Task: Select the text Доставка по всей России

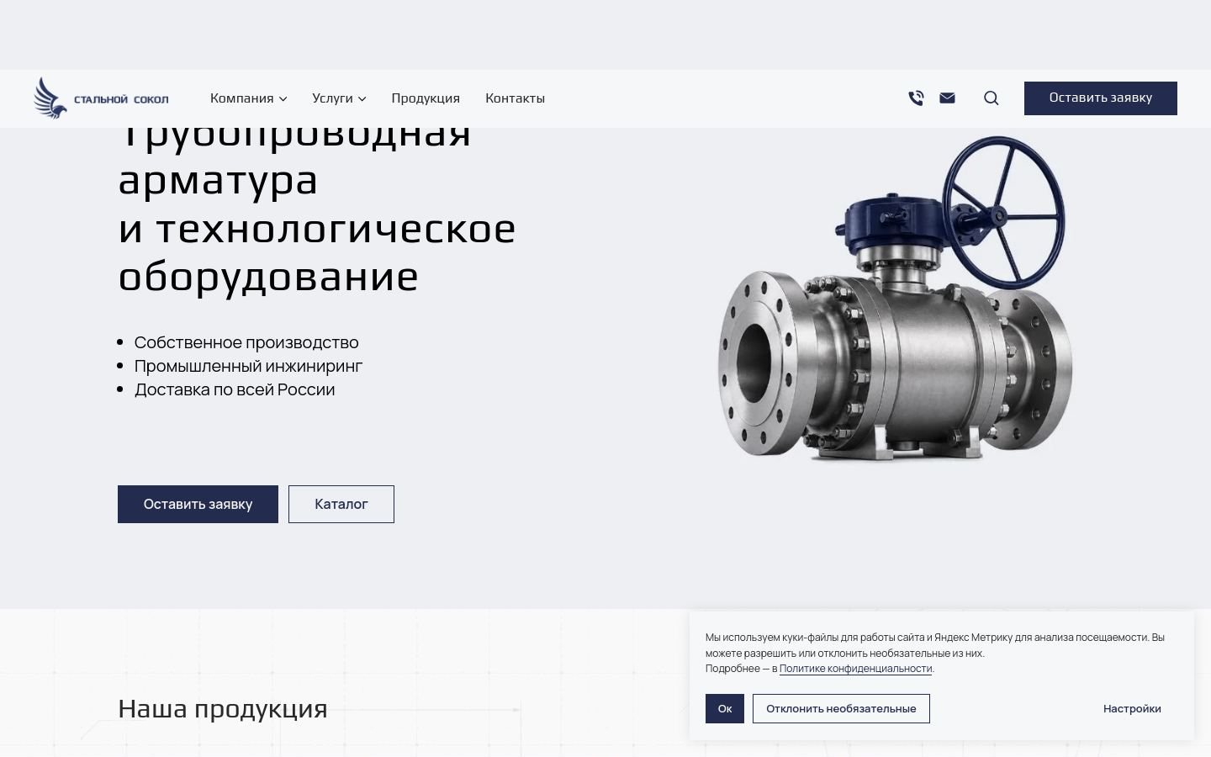Action: (235, 389)
